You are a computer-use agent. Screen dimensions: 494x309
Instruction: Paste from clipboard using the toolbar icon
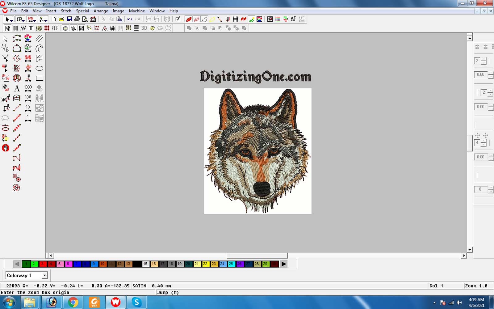click(x=119, y=19)
